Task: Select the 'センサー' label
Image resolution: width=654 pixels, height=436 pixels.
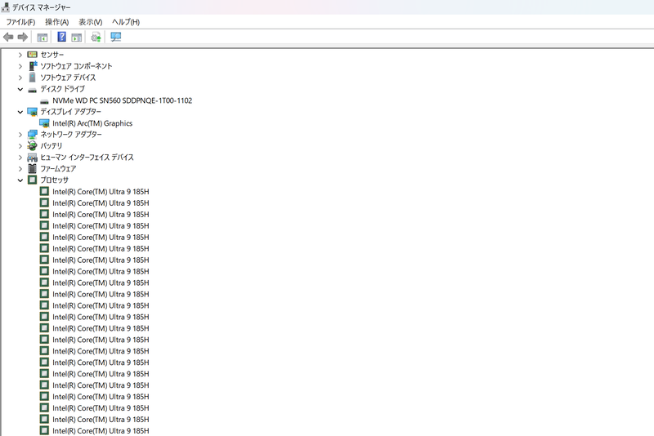Action: point(52,55)
